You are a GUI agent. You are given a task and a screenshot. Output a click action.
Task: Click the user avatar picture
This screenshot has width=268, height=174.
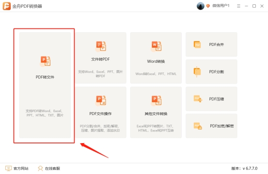201,6
